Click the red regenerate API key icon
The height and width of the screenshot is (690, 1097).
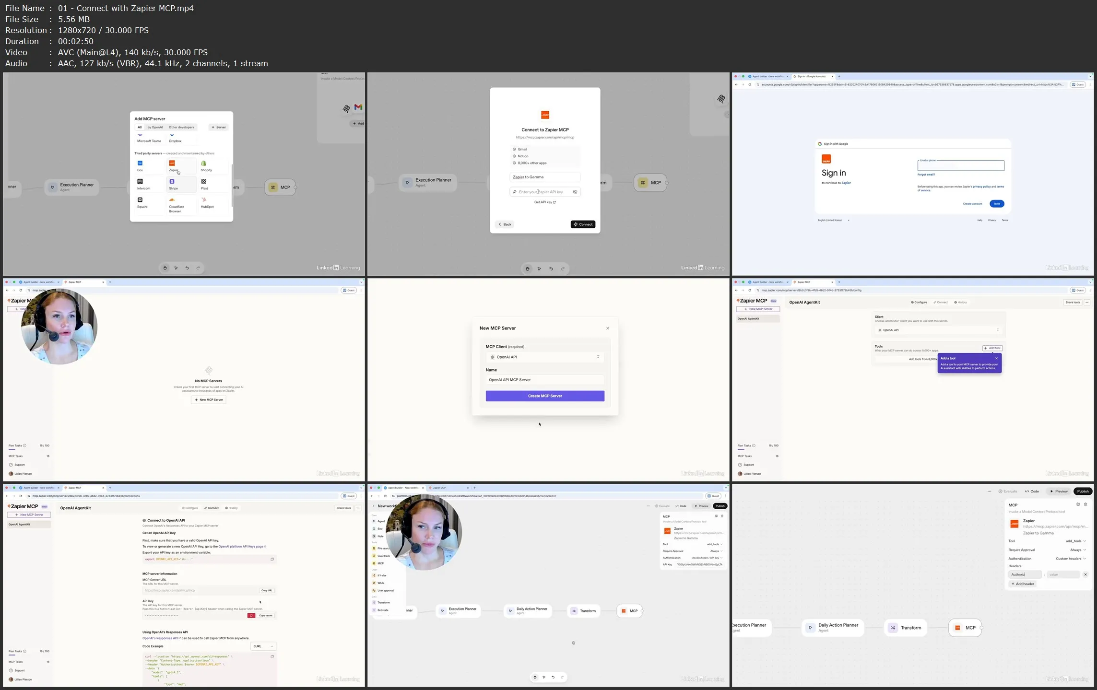pyautogui.click(x=251, y=615)
